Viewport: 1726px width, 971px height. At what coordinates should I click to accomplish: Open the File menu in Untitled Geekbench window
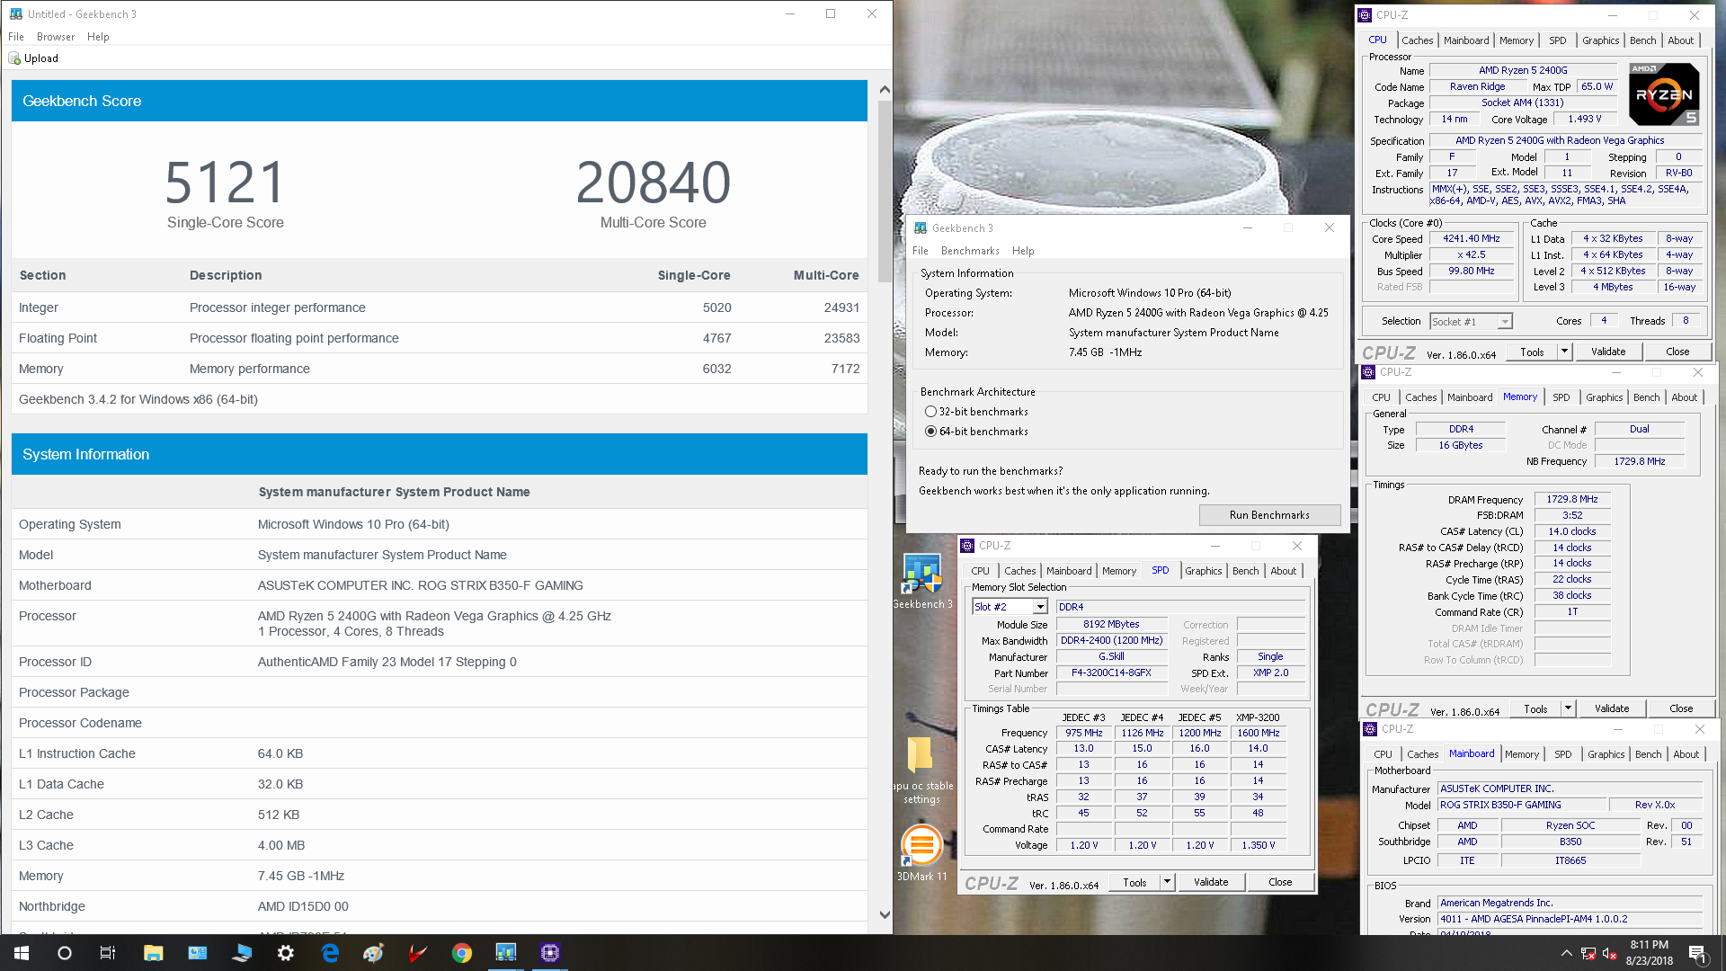[x=16, y=37]
